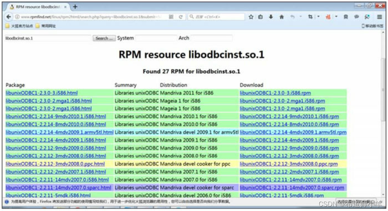
Task: Download libunixODBC1-2.2.12-9mdv2009.0.i586.rpm
Action: 289,148
